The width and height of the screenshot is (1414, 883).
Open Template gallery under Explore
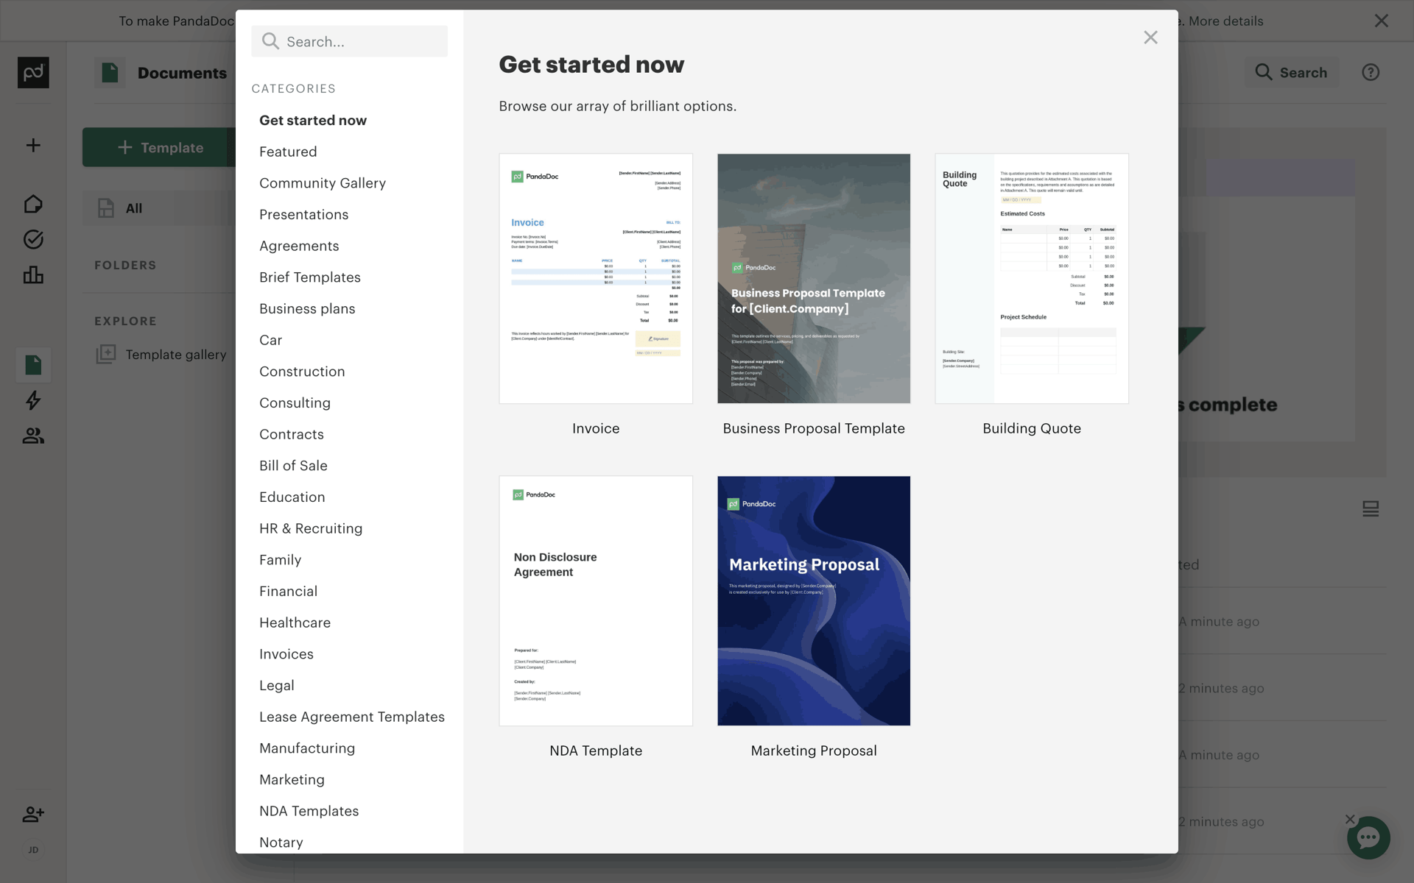pyautogui.click(x=162, y=354)
